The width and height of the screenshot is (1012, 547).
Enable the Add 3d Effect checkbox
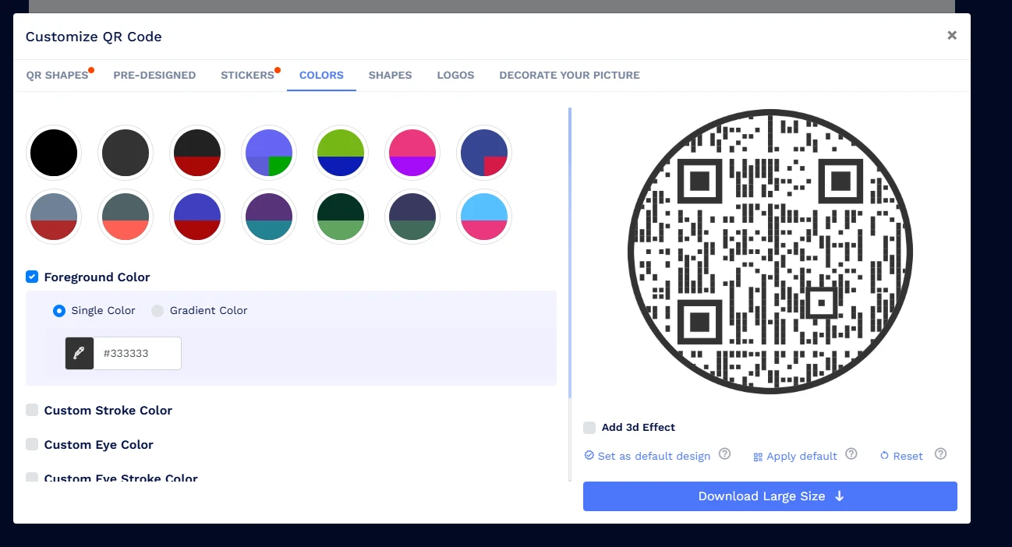(589, 427)
